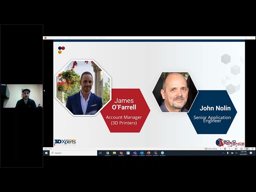Viewport: 256px width, 192px height.
Task: Click Senior Application Engineer text
Action: click(212, 119)
